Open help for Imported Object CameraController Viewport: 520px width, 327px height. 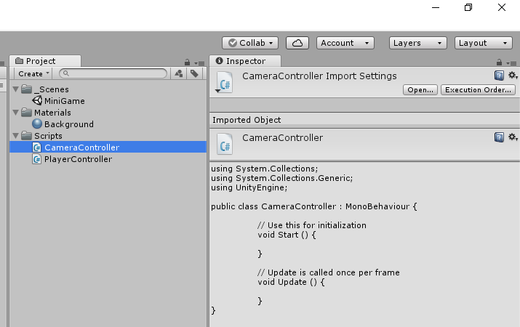[499, 137]
